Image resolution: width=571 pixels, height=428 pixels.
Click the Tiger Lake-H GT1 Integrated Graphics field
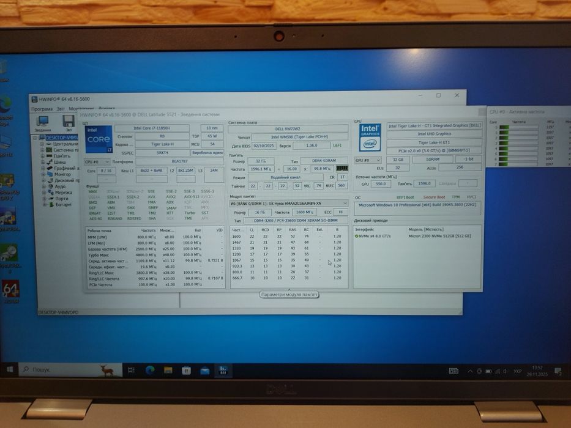tap(434, 125)
